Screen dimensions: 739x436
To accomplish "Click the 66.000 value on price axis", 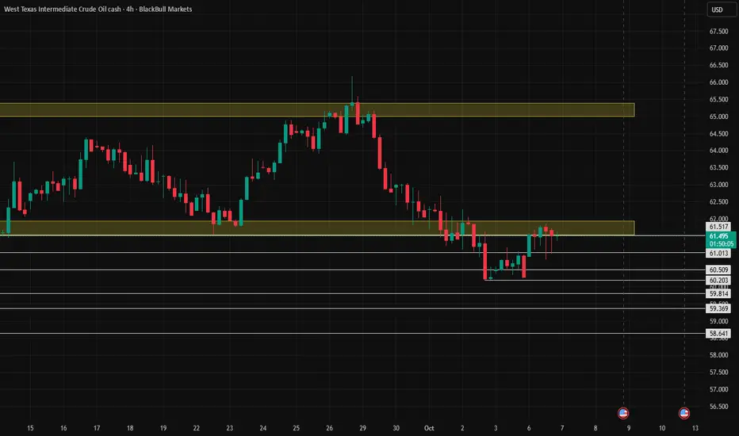I will 718,82.
